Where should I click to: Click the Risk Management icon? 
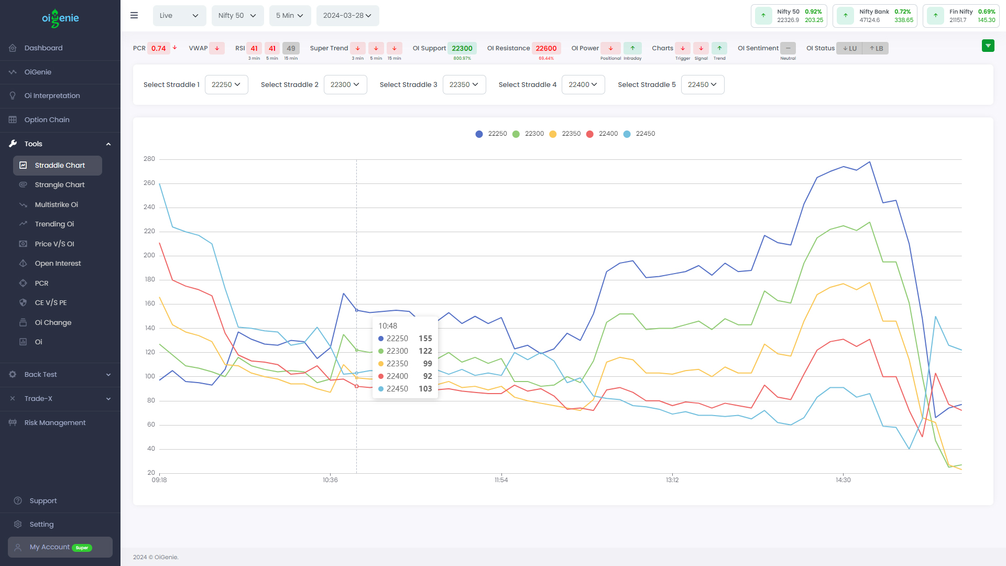click(13, 423)
